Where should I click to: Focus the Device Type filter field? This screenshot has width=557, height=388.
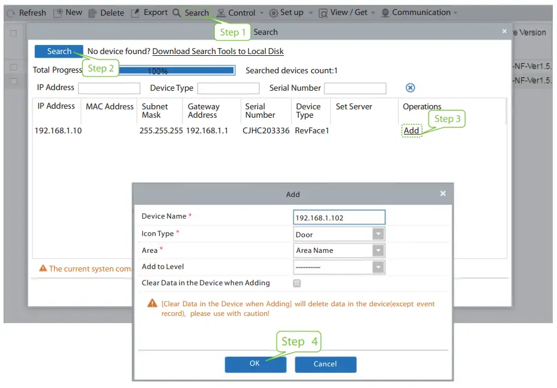[x=229, y=88]
